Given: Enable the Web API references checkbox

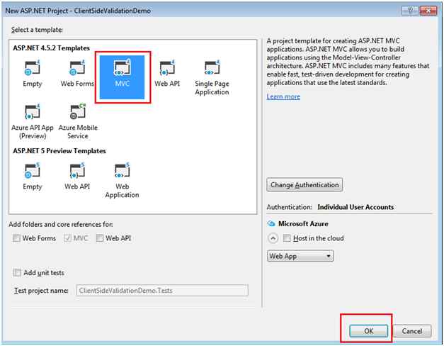Looking at the screenshot, I should pos(100,238).
